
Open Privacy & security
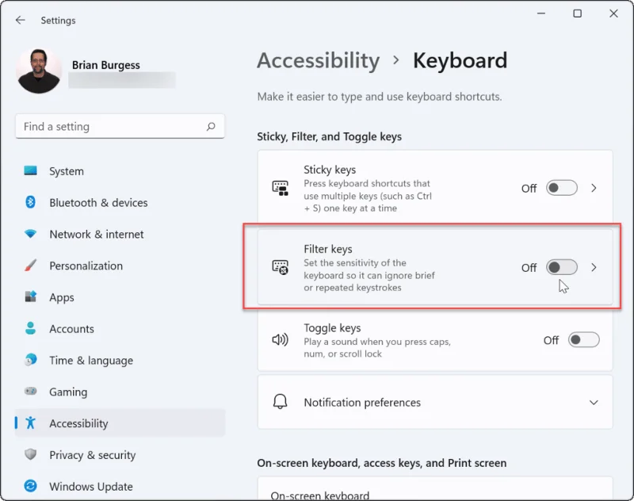pos(120,455)
